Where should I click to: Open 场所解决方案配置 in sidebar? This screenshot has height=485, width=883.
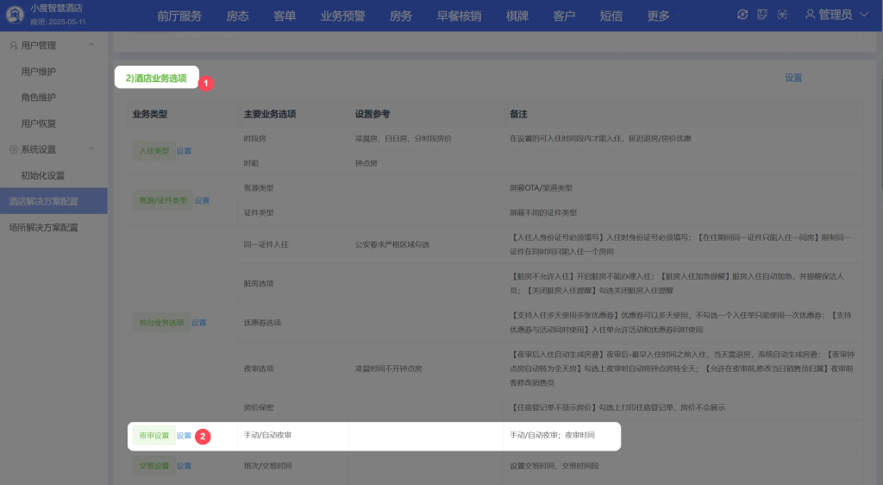[43, 228]
